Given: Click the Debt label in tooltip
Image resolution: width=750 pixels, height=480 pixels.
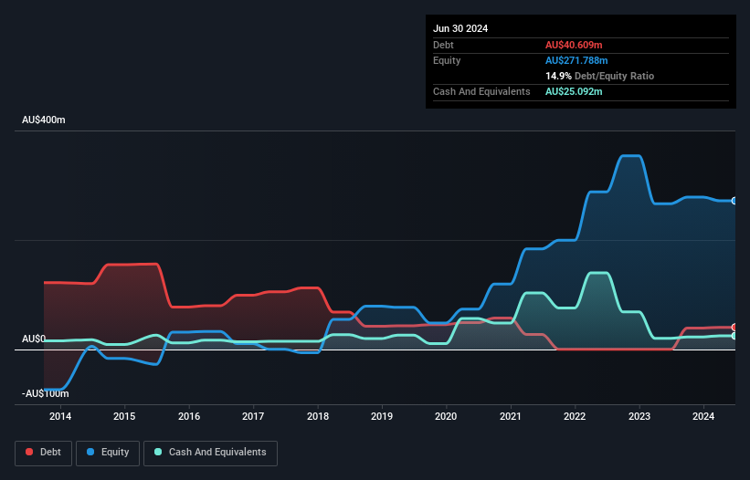Looking at the screenshot, I should [443, 45].
